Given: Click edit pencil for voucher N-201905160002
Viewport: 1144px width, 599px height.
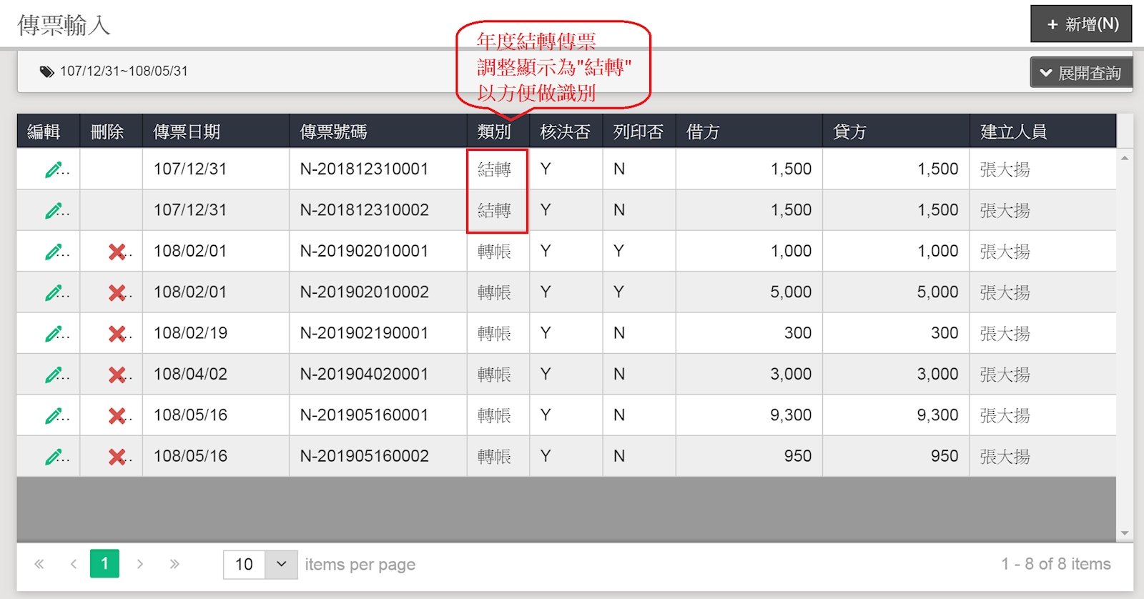Looking at the screenshot, I should pyautogui.click(x=54, y=457).
